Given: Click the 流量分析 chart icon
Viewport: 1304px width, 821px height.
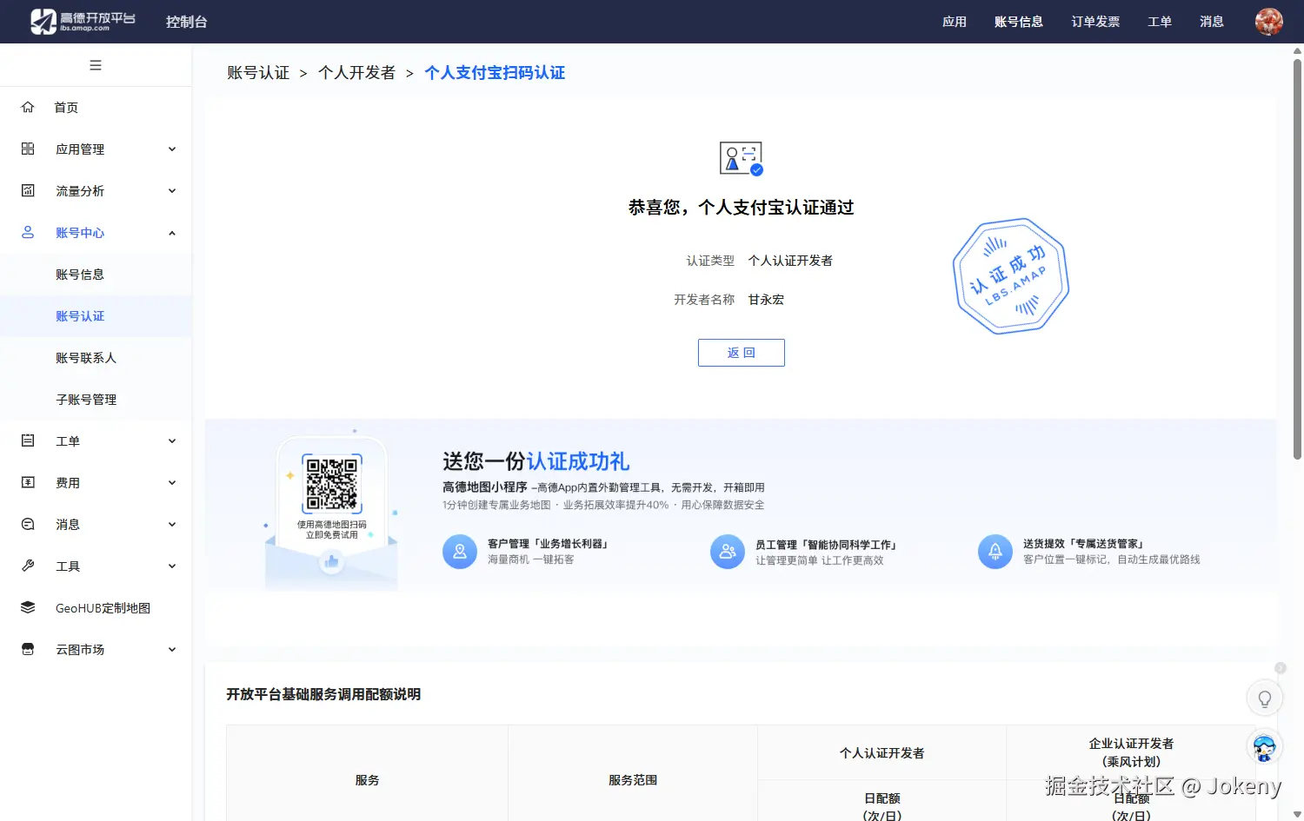Looking at the screenshot, I should pyautogui.click(x=28, y=190).
